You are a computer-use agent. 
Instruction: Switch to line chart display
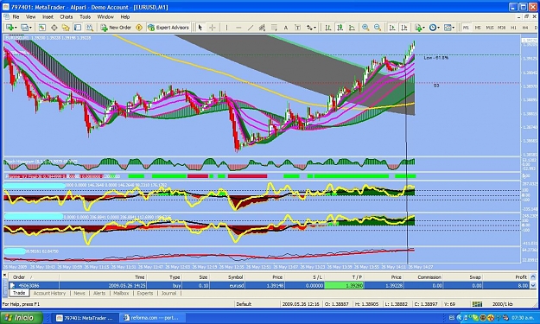point(352,28)
